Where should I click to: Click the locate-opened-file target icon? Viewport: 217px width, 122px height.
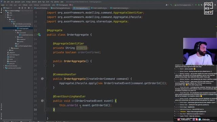[x=19, y=8]
